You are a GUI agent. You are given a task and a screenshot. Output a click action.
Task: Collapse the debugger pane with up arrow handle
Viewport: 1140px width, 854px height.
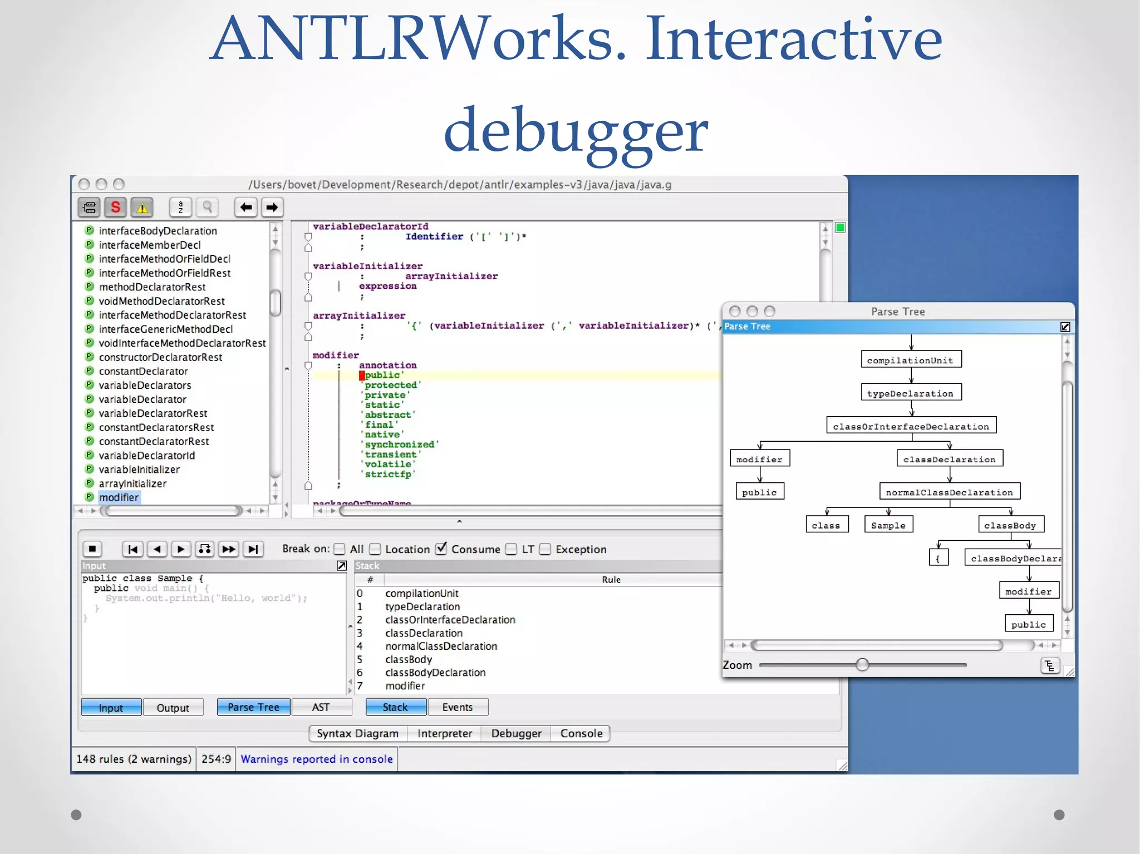coord(459,521)
